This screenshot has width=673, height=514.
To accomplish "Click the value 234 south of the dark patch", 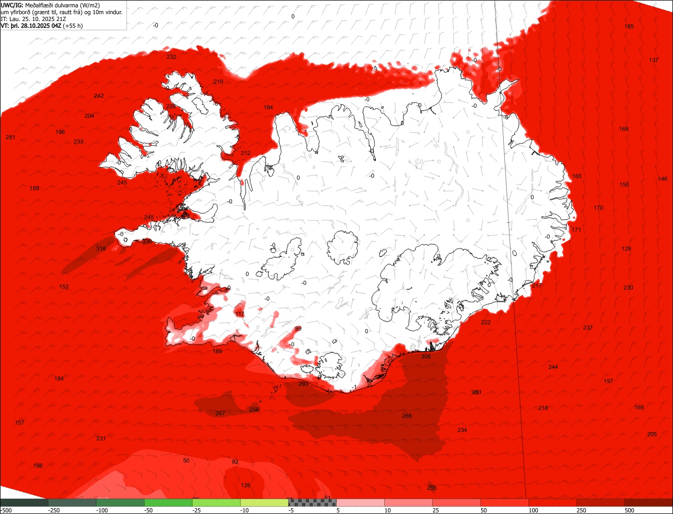I will 462,430.
